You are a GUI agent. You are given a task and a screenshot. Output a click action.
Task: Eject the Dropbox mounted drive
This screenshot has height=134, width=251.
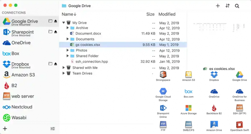coord(56,64)
